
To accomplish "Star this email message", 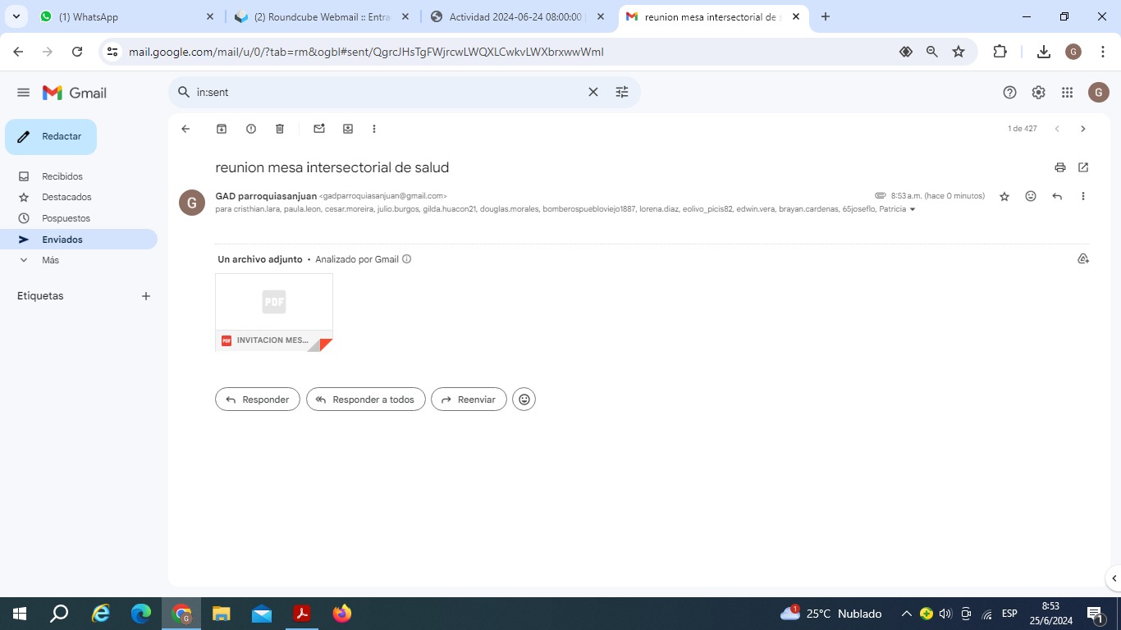I will point(1004,196).
